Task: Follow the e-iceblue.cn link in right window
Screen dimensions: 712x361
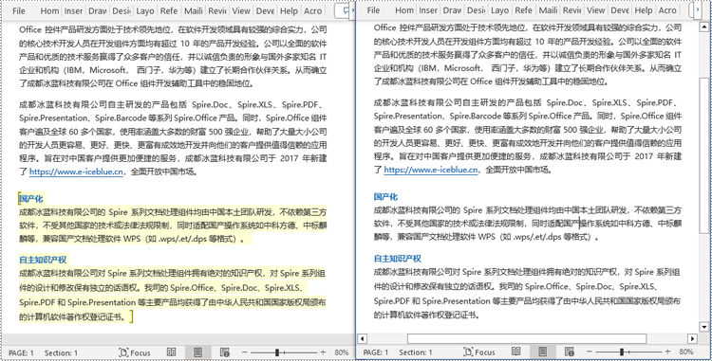Action: 431,170
